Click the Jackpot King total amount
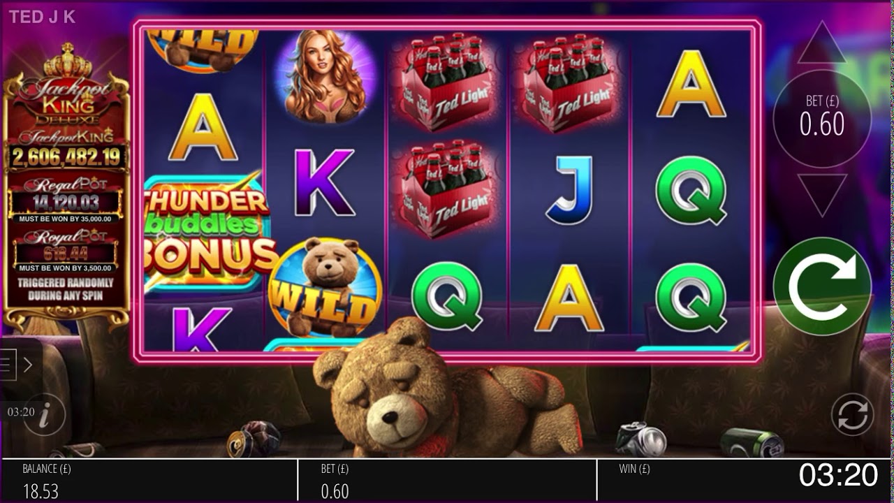Screen dimensions: 894x503 [66, 157]
